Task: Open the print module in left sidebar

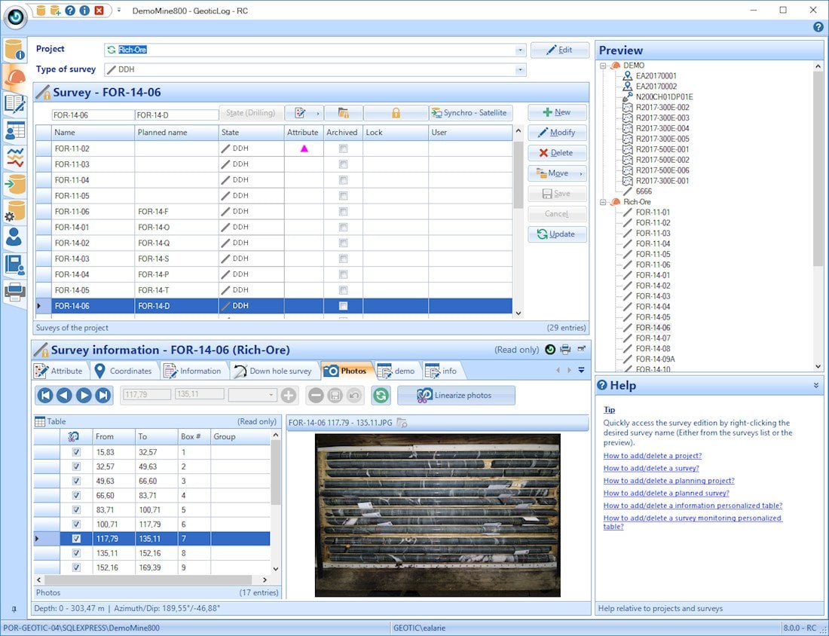Action: (x=14, y=291)
